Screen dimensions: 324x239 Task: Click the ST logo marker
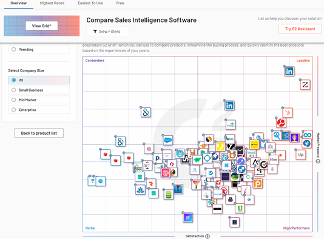click(147, 166)
